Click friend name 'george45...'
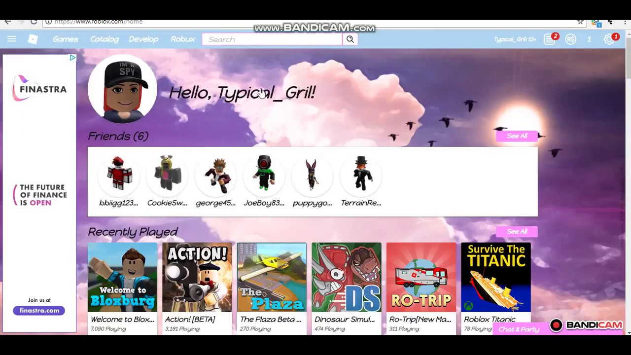This screenshot has width=631, height=355. pyautogui.click(x=216, y=203)
